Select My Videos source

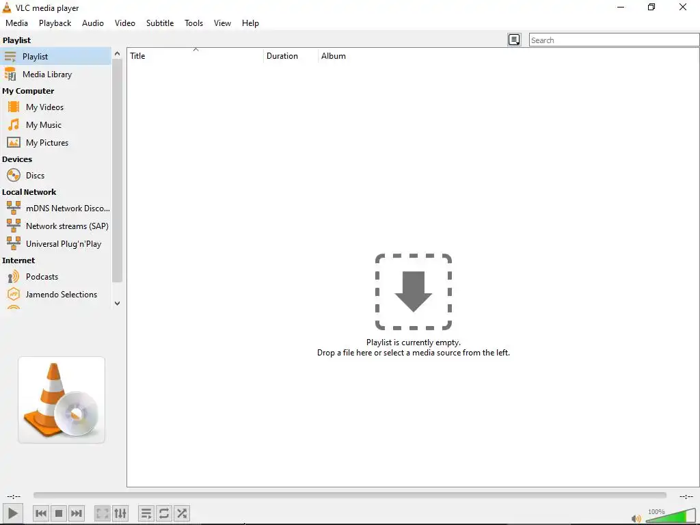[x=55, y=107]
